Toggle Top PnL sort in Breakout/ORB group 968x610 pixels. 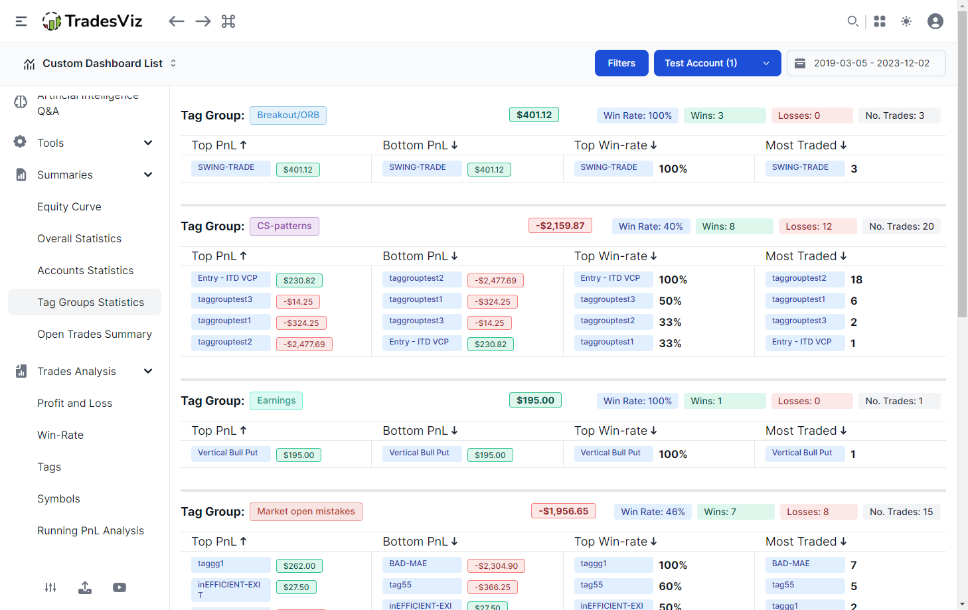219,145
